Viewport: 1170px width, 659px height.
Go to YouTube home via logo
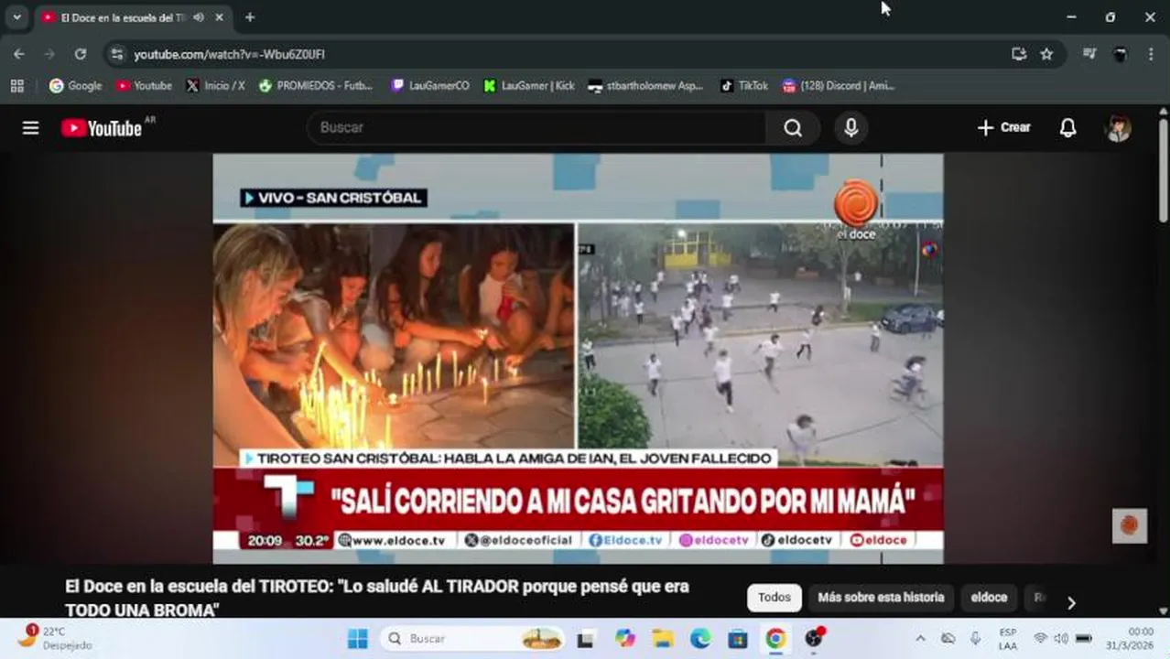click(102, 128)
